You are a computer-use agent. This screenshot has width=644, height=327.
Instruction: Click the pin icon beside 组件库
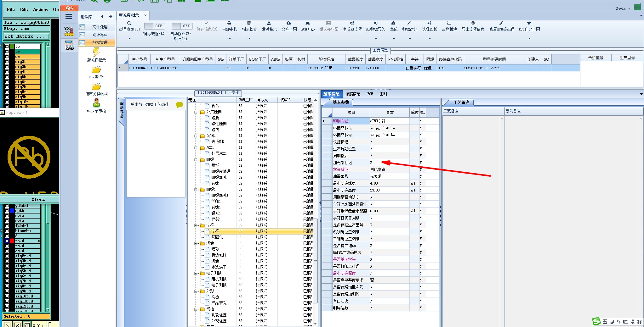111,17
